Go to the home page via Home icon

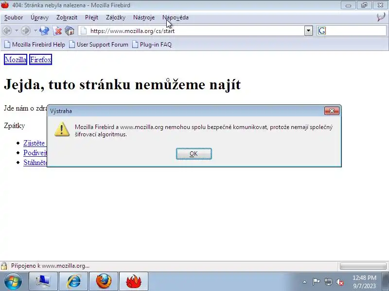(x=70, y=31)
